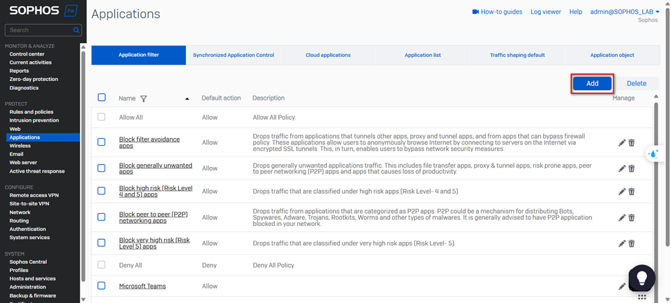The image size is (671, 303).
Task: Open the Microsoft Teams policy link
Action: [x=142, y=287]
